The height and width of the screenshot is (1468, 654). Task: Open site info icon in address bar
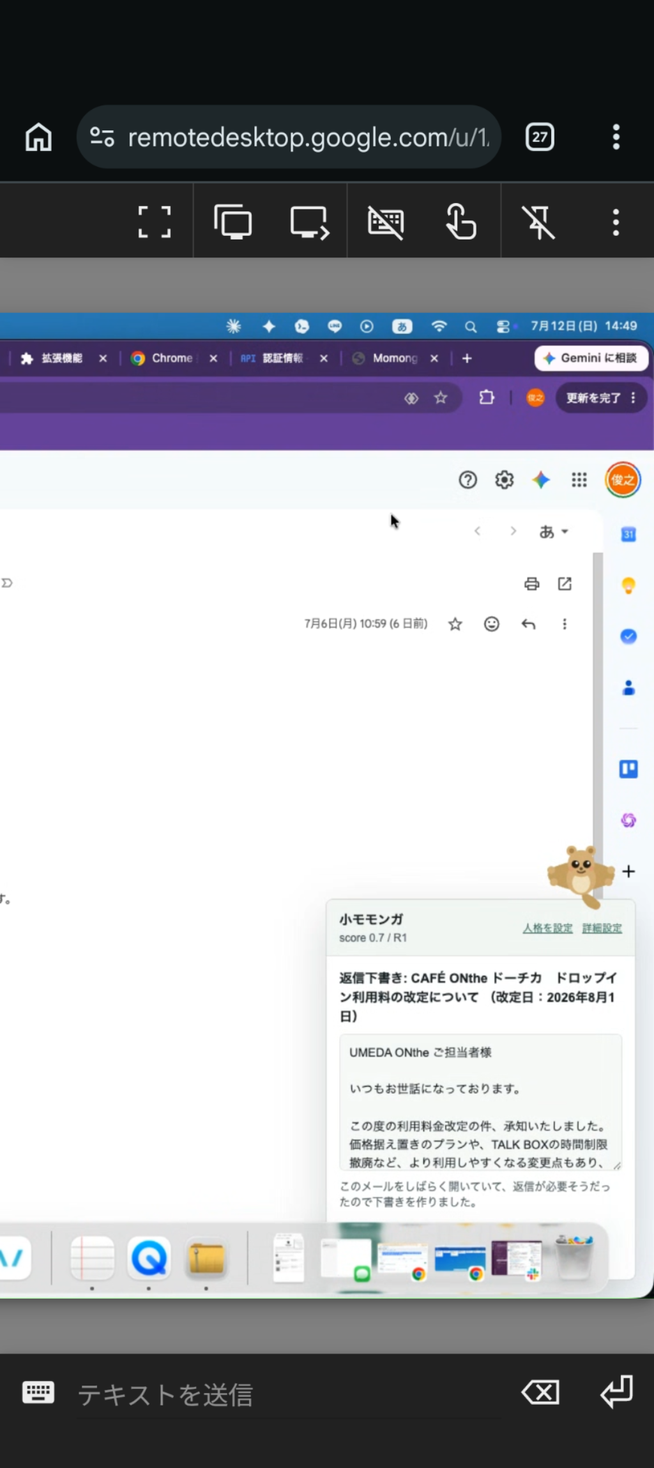(x=102, y=137)
